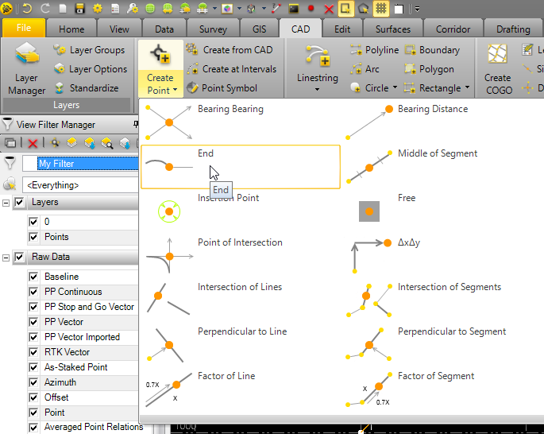
Task: Open the <Everything> selection combo box
Action: pyautogui.click(x=80, y=185)
